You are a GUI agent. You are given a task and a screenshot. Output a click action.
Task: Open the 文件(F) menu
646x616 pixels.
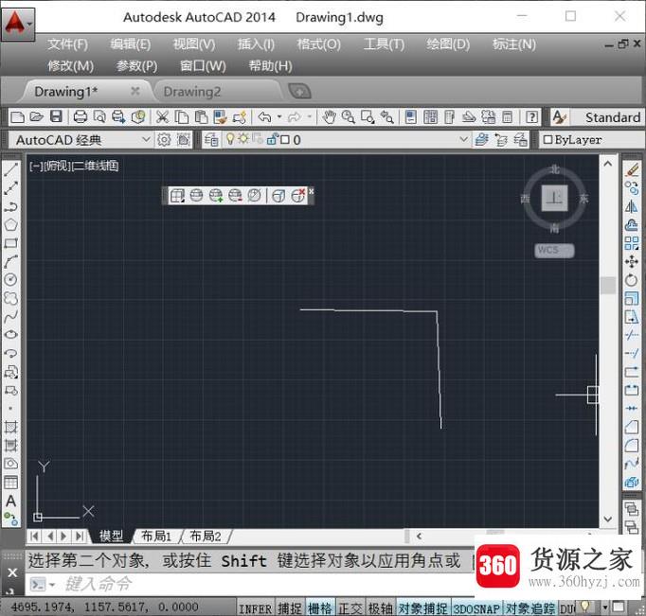pos(67,44)
